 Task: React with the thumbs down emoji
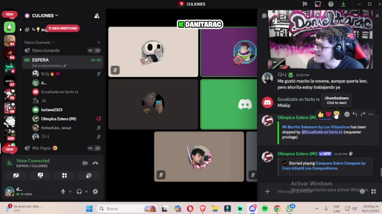coord(337,114)
